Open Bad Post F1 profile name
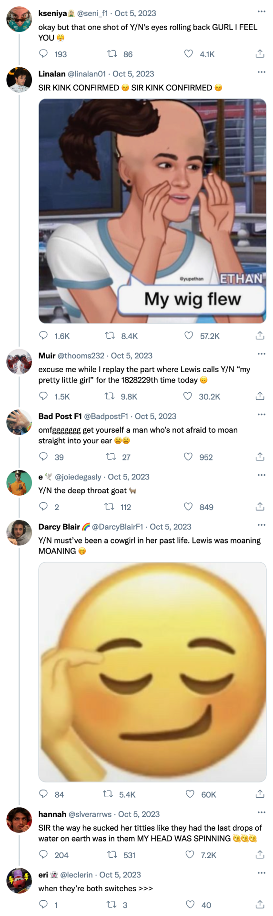 tap(60, 416)
